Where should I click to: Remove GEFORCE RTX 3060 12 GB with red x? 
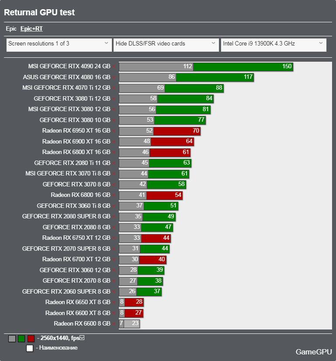[x=114, y=270]
